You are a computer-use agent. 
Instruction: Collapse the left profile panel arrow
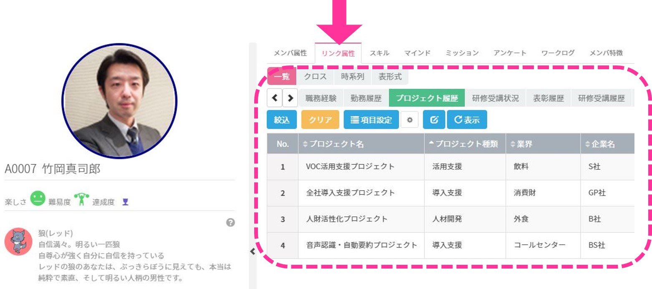[x=253, y=251]
